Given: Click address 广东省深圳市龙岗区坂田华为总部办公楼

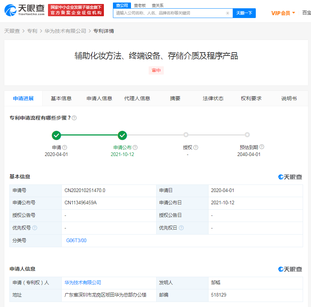Looking at the screenshot, I should (105, 295).
